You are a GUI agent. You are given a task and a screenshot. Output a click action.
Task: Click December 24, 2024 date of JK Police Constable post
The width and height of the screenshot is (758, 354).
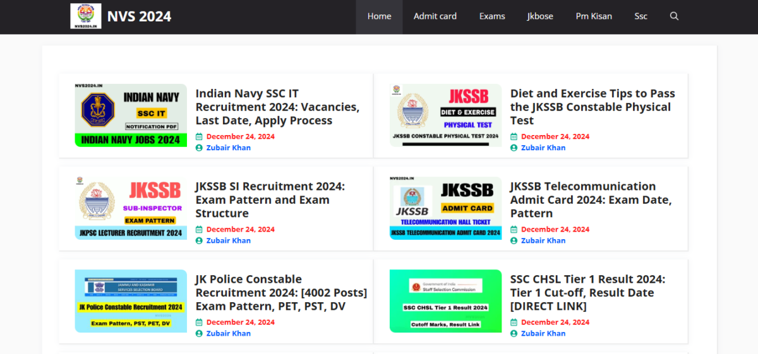tap(241, 322)
